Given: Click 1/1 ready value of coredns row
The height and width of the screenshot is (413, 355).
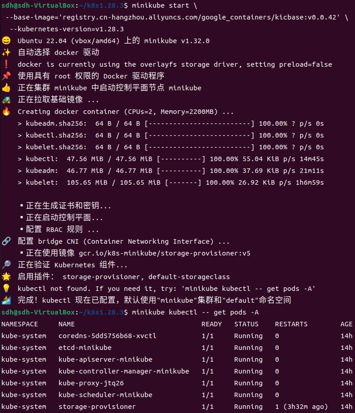Looking at the screenshot, I should pyautogui.click(x=207, y=336).
